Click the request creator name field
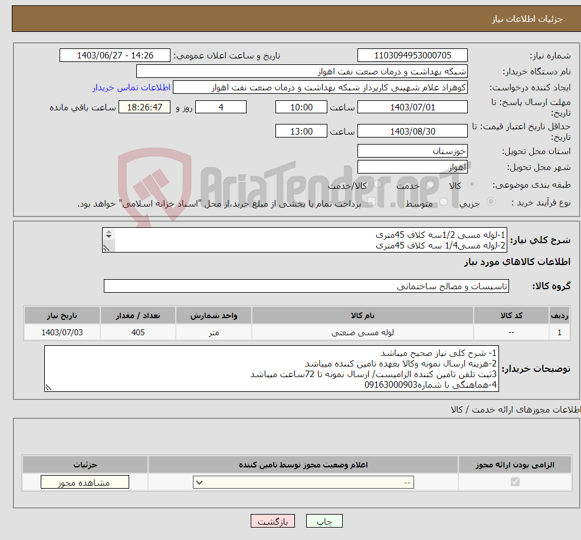The width and height of the screenshot is (581, 540). click(x=320, y=87)
